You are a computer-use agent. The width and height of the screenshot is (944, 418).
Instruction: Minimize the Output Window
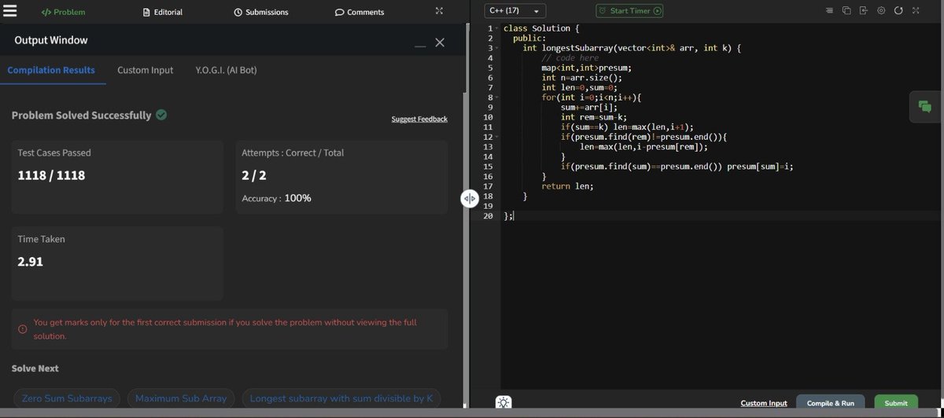click(420, 45)
